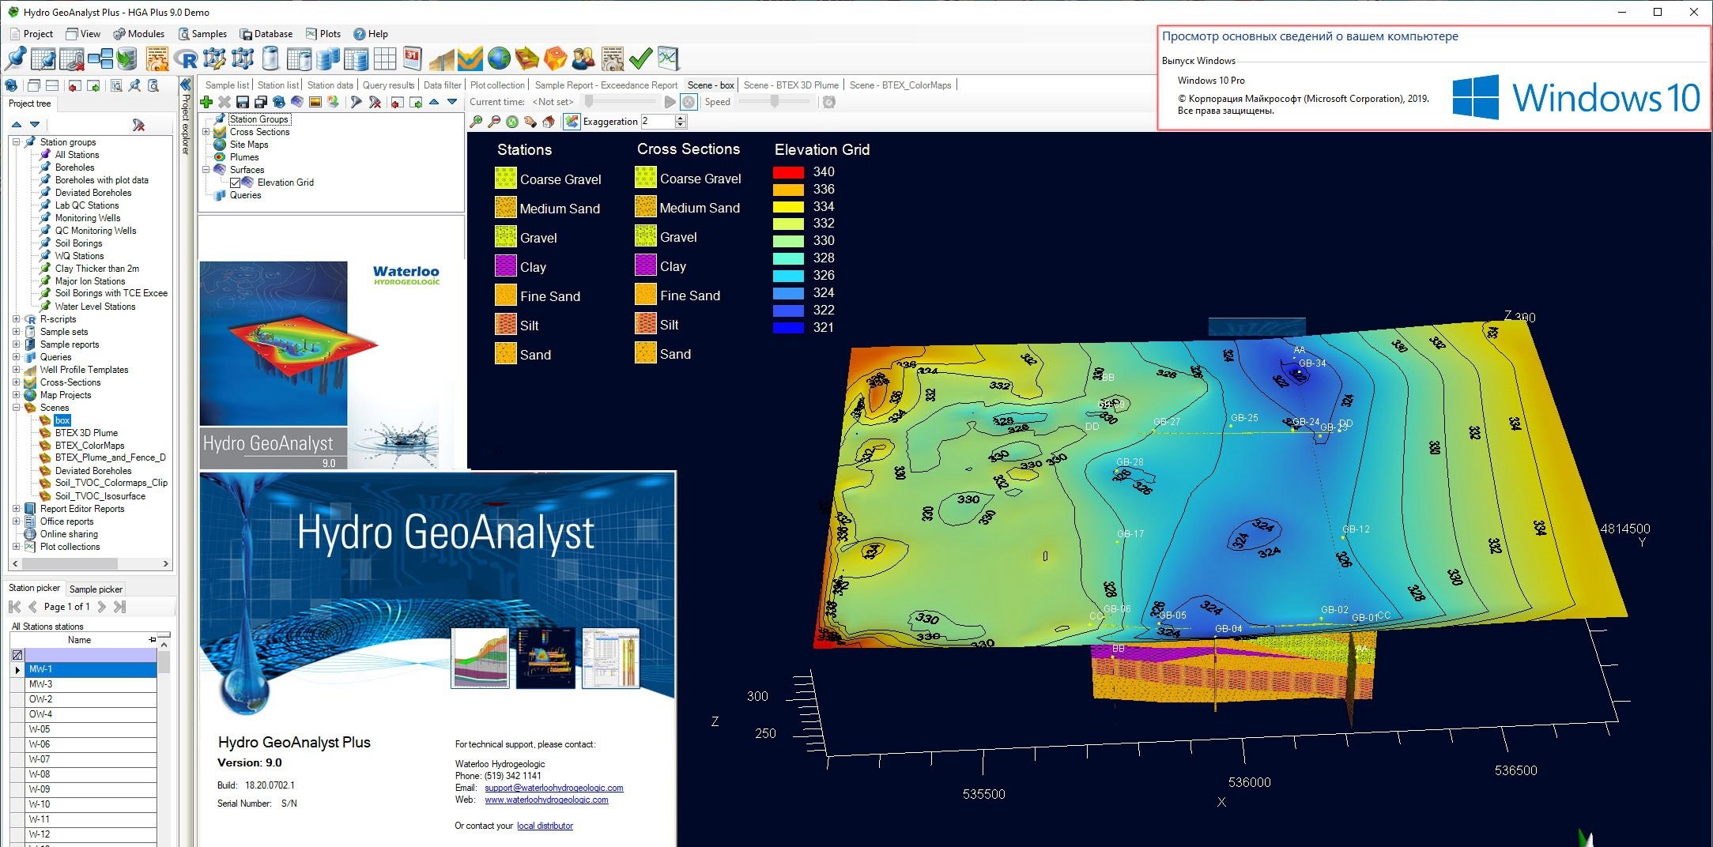Click the floppy disk save icon in scene toolbar
1713x847 pixels.
click(243, 102)
